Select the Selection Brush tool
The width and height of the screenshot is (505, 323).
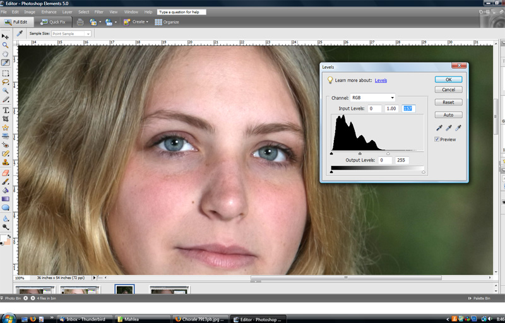tap(5, 100)
